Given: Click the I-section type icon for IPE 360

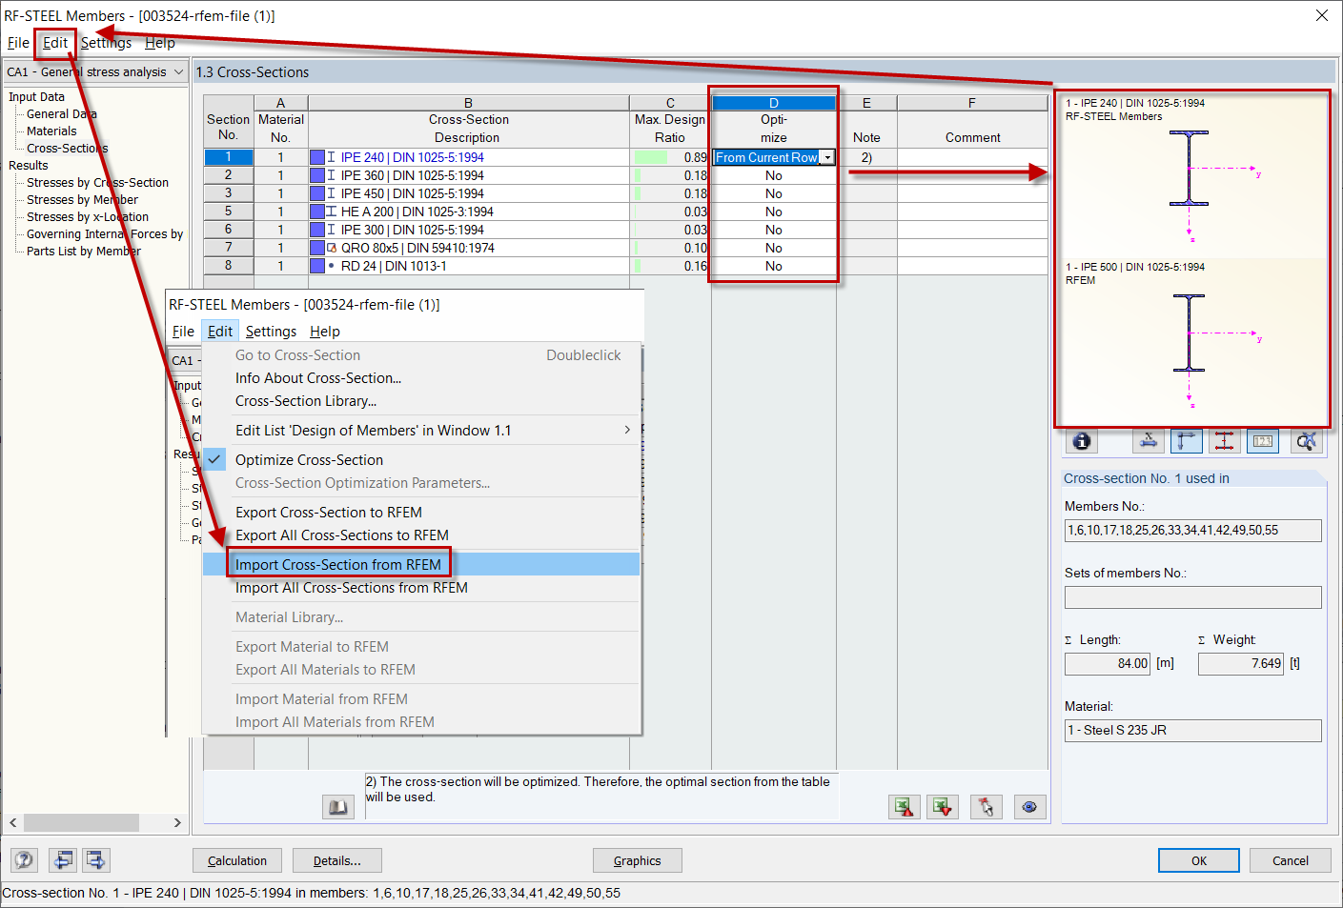Looking at the screenshot, I should coord(332,175).
